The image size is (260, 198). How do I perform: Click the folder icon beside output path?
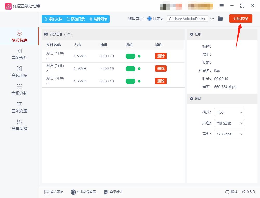pos(220,18)
